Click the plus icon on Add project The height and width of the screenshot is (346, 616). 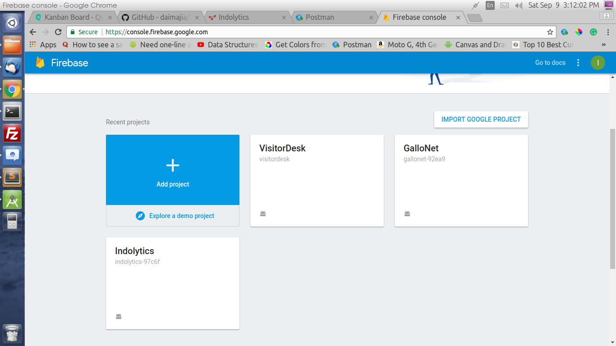(x=173, y=166)
